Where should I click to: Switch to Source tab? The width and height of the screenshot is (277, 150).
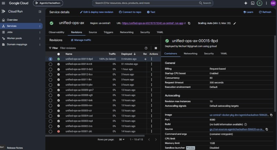pyautogui.click(x=93, y=32)
